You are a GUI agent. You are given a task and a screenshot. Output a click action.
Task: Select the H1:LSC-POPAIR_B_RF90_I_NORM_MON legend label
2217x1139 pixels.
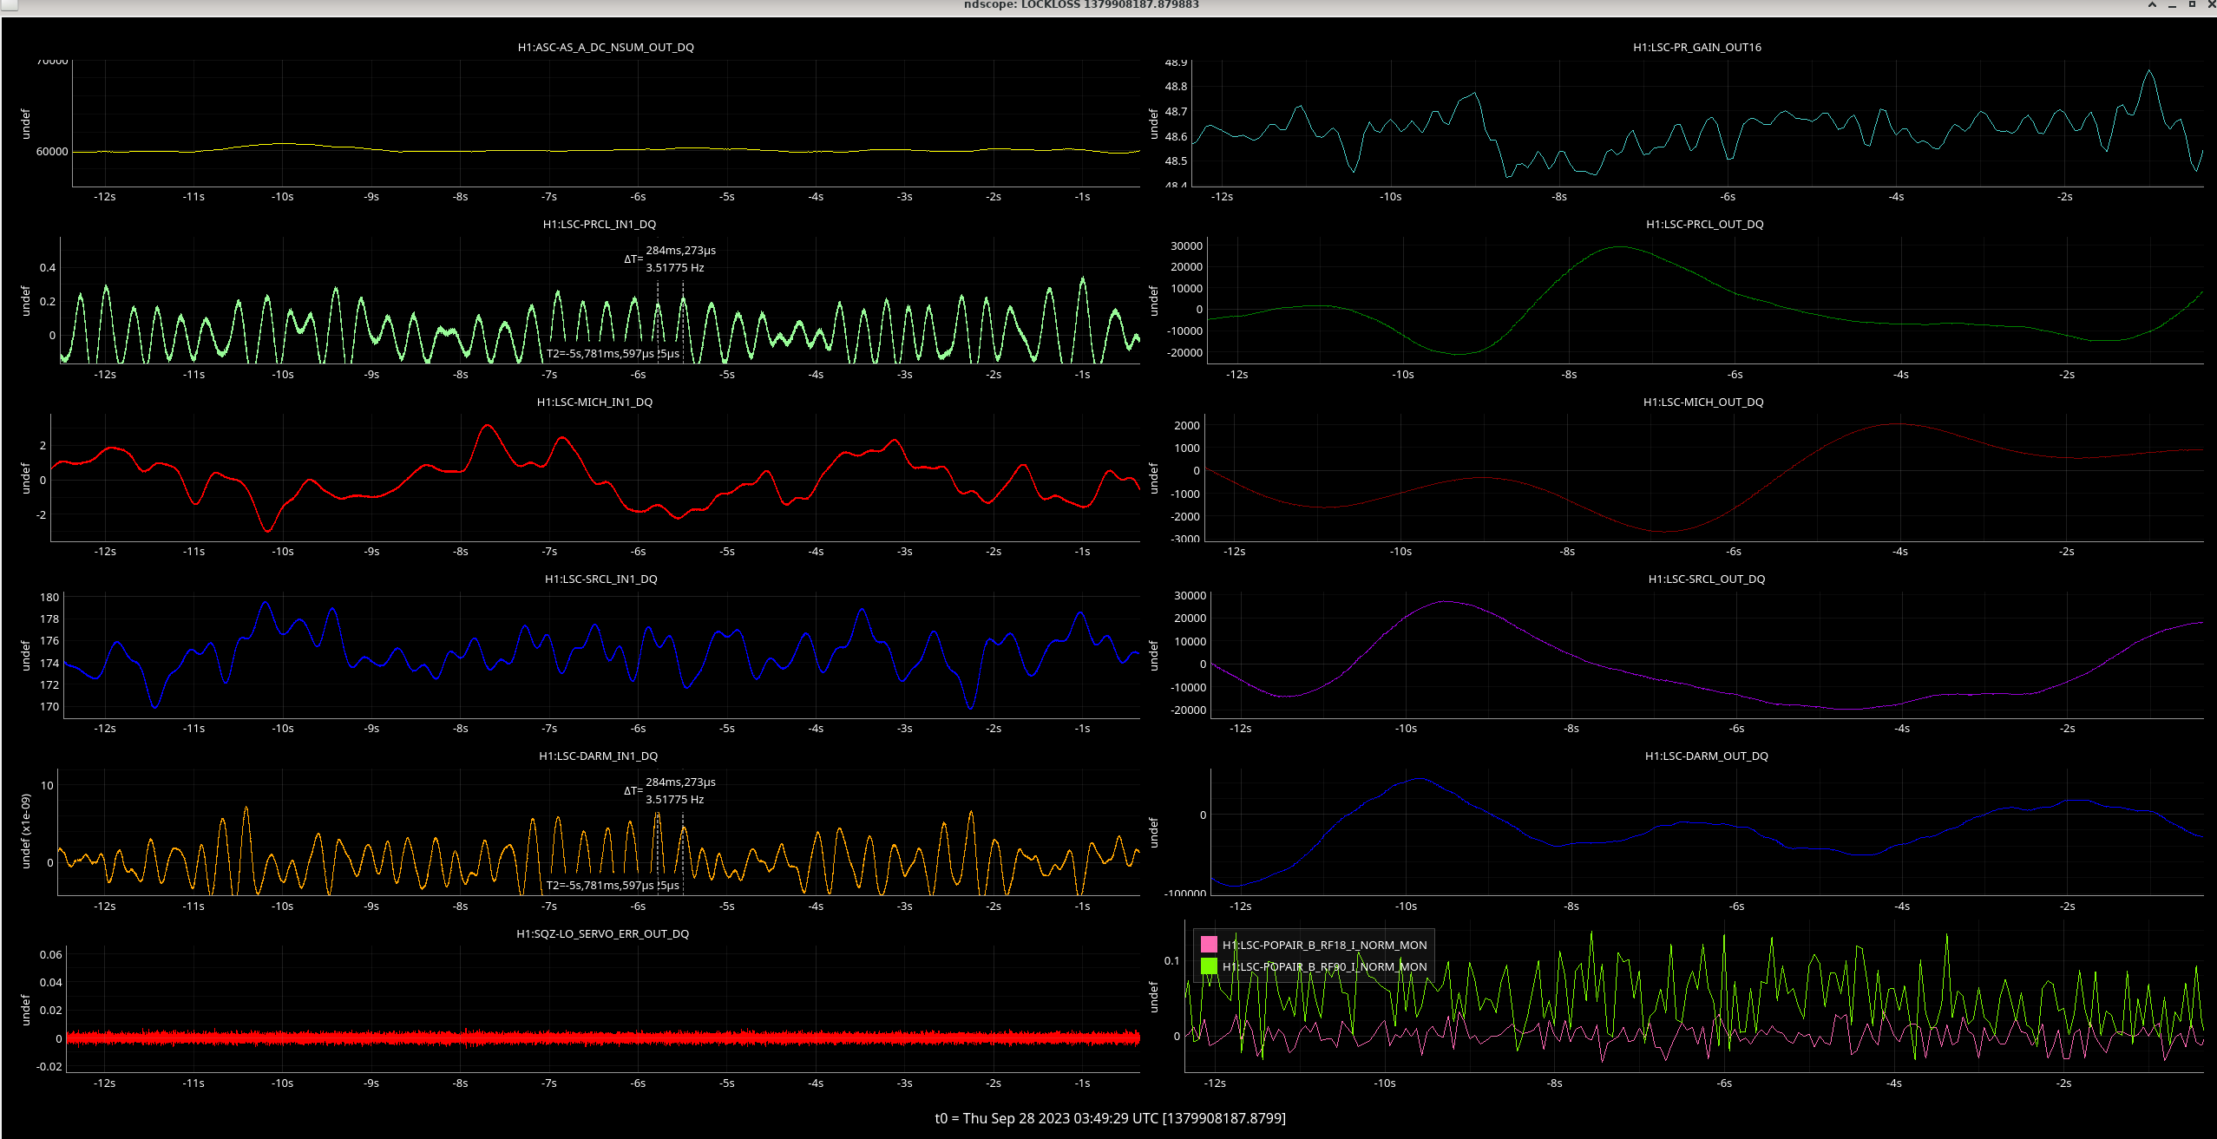(x=1324, y=967)
